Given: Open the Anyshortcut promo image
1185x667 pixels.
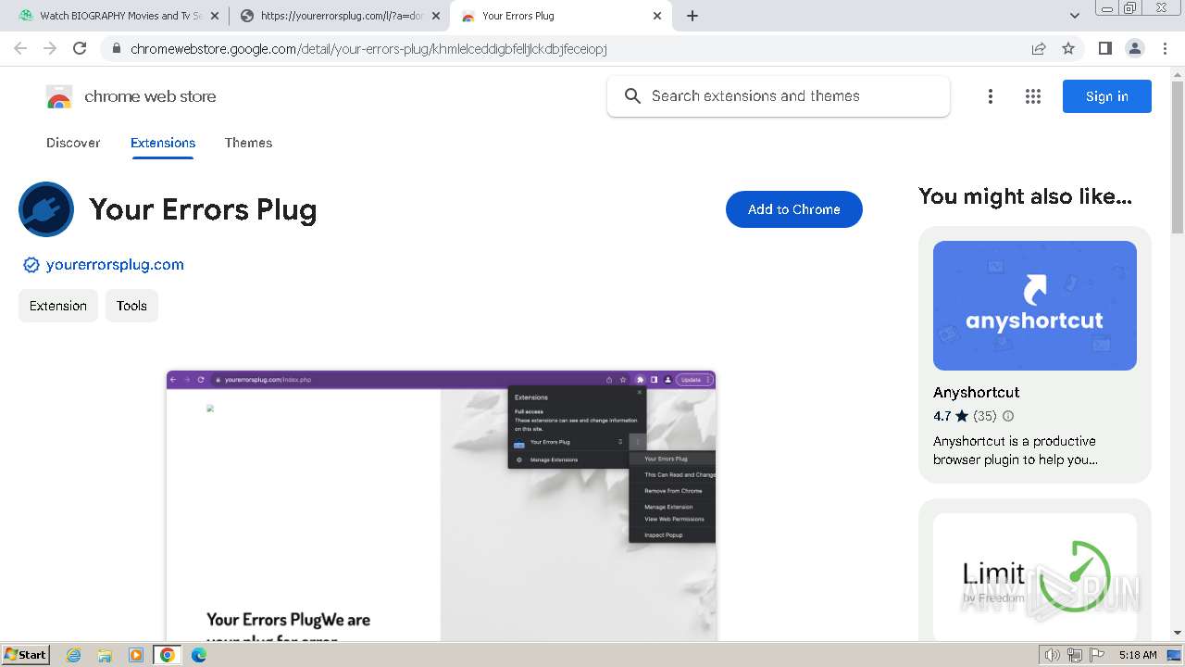Looking at the screenshot, I should coord(1035,306).
